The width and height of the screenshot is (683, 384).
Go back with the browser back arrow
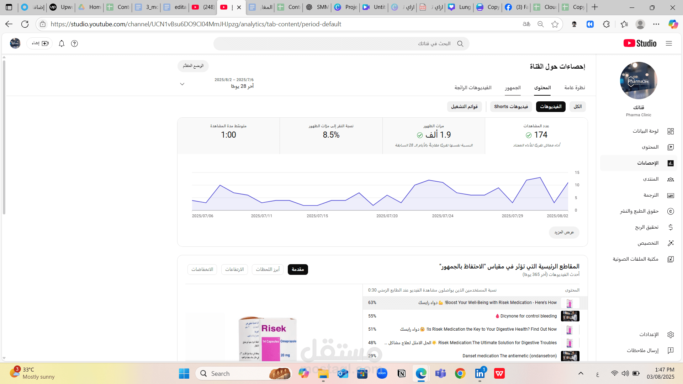tap(9, 24)
